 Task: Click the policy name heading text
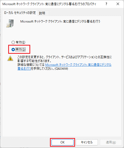(x=60, y=22)
